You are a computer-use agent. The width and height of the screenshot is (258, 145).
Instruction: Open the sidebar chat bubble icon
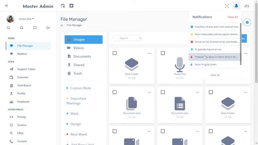[35, 28]
